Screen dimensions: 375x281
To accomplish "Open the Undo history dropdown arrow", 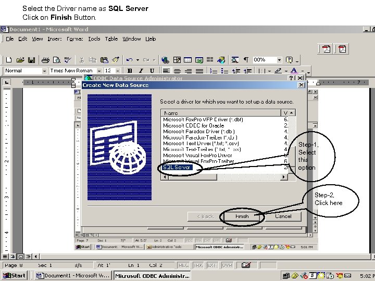I will pos(137,60).
